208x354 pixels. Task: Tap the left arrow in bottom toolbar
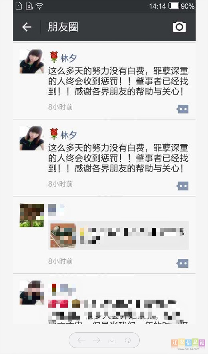(x=81, y=340)
